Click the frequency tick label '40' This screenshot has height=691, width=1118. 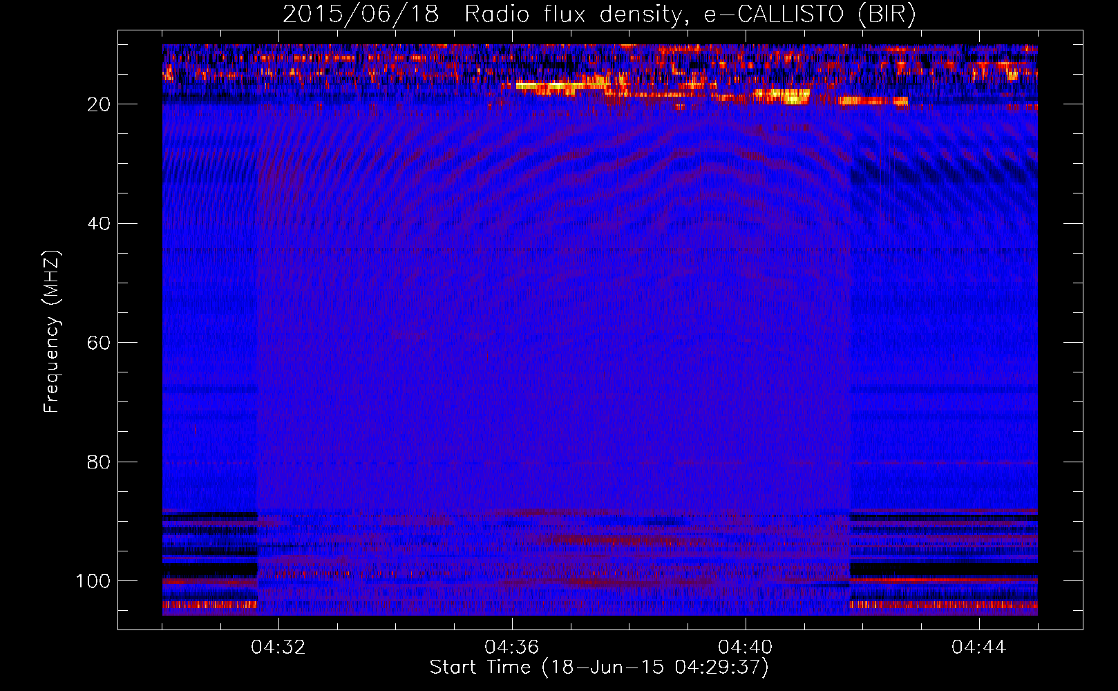click(x=99, y=224)
